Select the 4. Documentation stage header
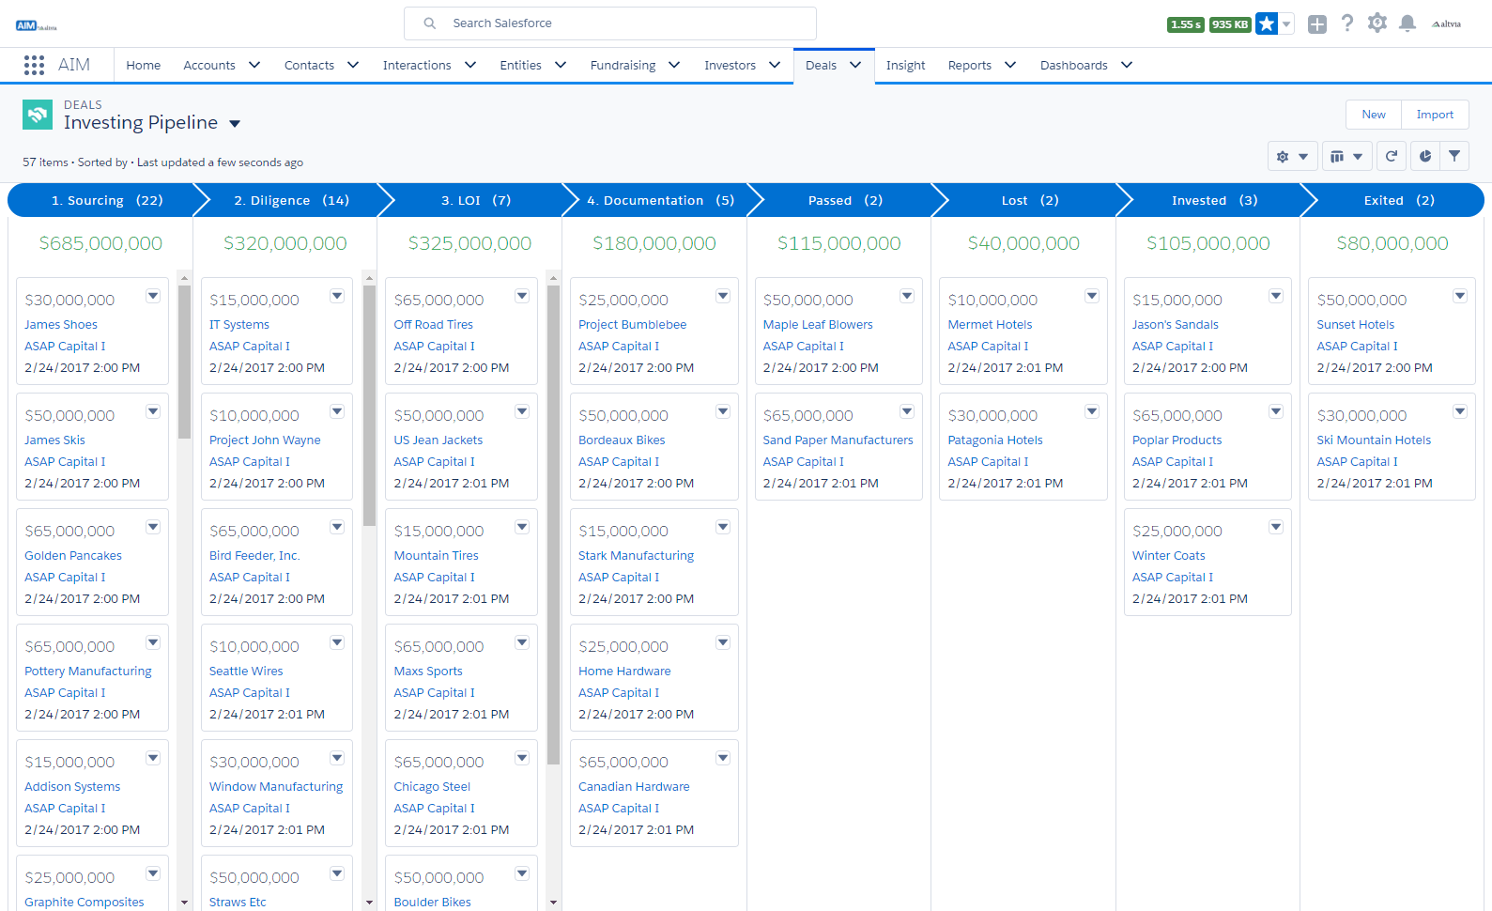 pos(660,200)
